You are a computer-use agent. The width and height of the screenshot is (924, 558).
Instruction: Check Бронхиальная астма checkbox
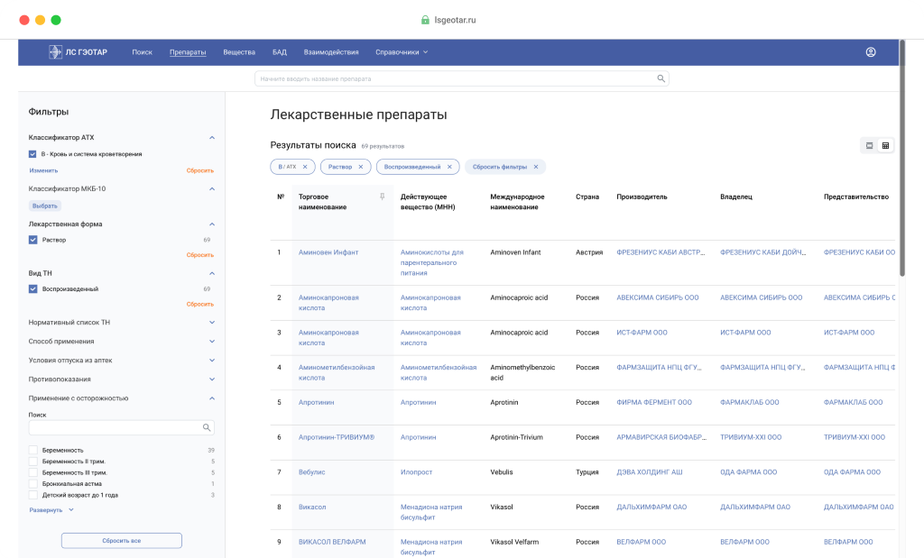(x=33, y=484)
